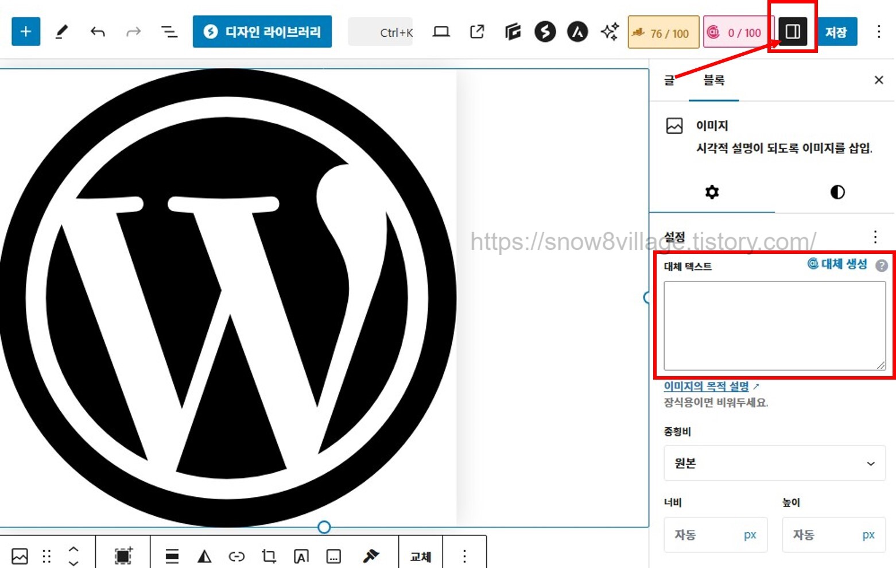Redo the undone change
896x568 pixels.
tap(133, 32)
